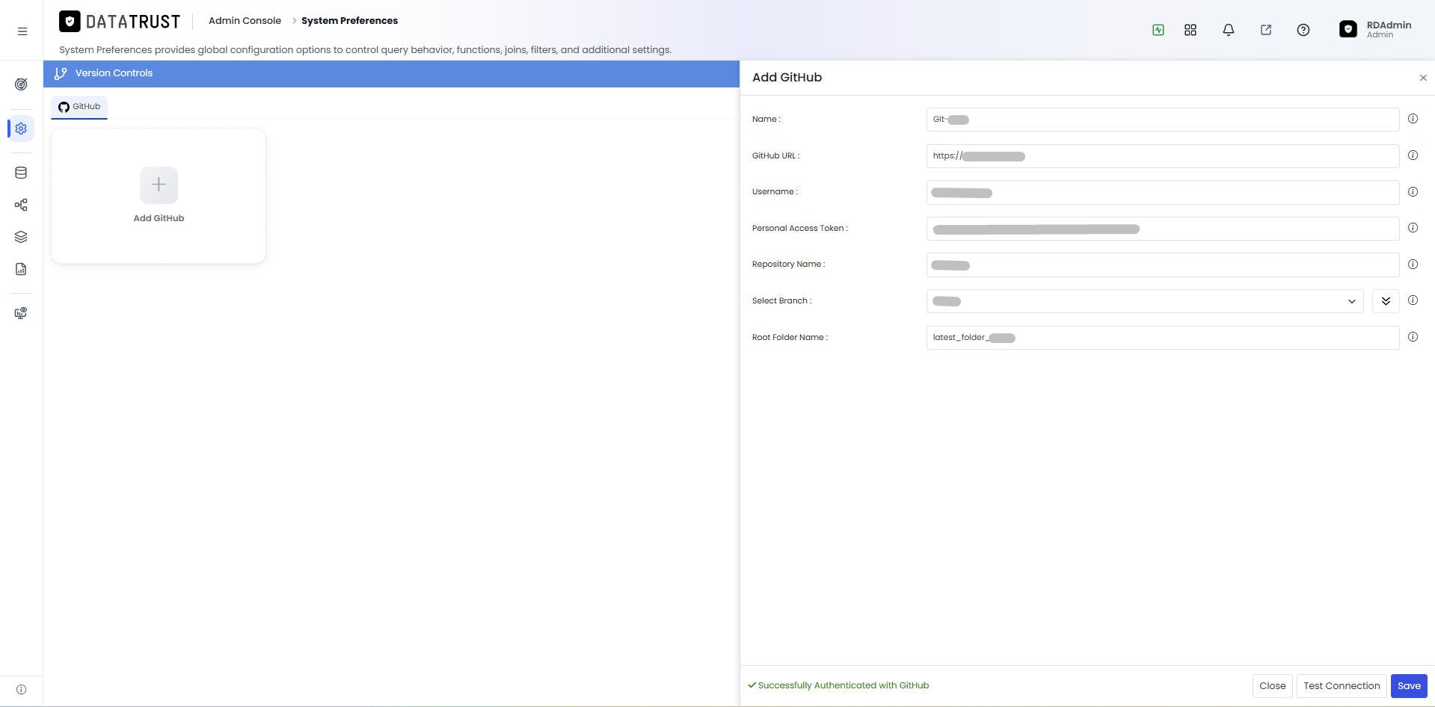Viewport: 1435px width, 707px height.
Task: Click the double-chevron button beside branch selector
Action: pyautogui.click(x=1386, y=301)
